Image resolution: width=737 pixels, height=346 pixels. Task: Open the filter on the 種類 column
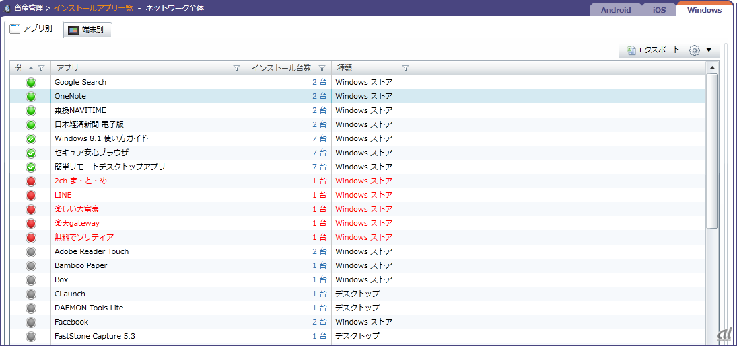[405, 68]
